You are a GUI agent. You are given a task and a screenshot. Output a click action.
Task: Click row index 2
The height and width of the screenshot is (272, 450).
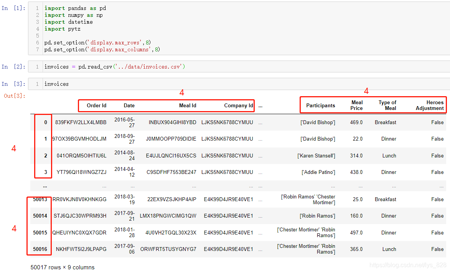tap(45, 156)
